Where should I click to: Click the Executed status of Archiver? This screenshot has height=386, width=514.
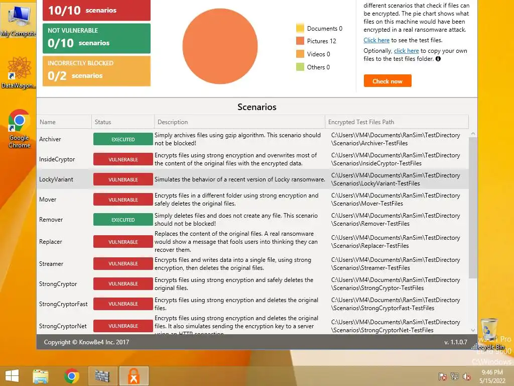[123, 139]
